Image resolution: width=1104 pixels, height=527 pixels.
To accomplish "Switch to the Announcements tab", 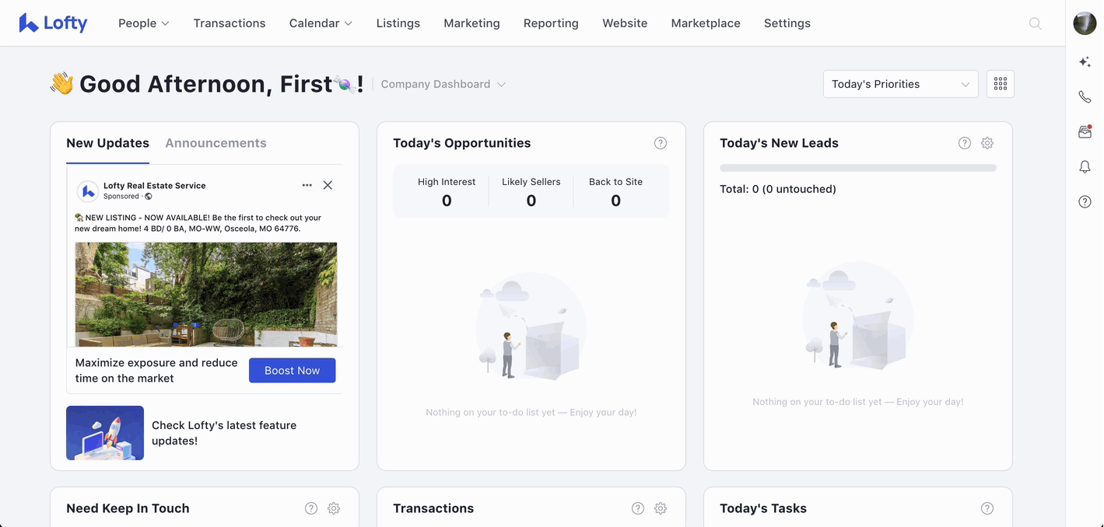I will point(216,143).
